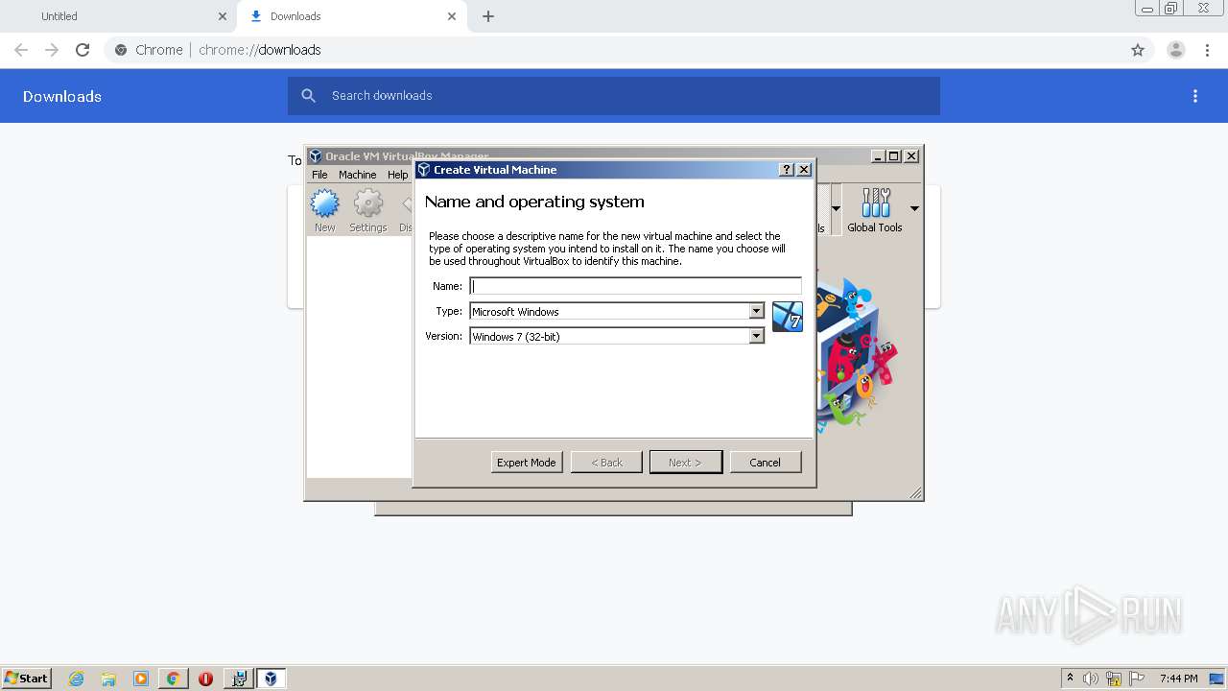Image resolution: width=1228 pixels, height=691 pixels.
Task: Focus the virtual machine Name field
Action: click(635, 286)
